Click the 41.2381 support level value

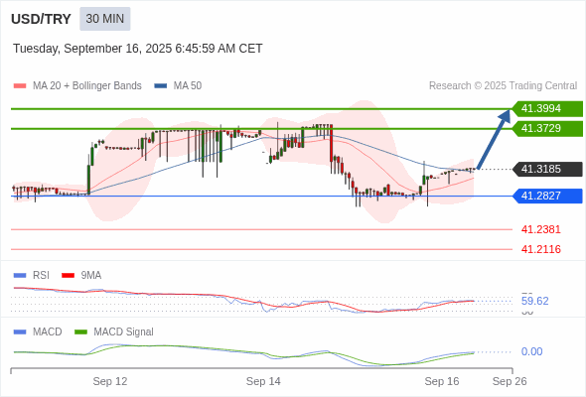pos(541,229)
